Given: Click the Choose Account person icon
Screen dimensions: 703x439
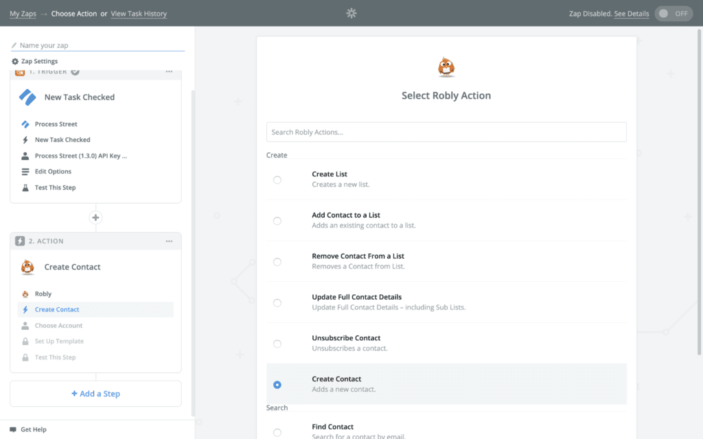Looking at the screenshot, I should (x=25, y=326).
